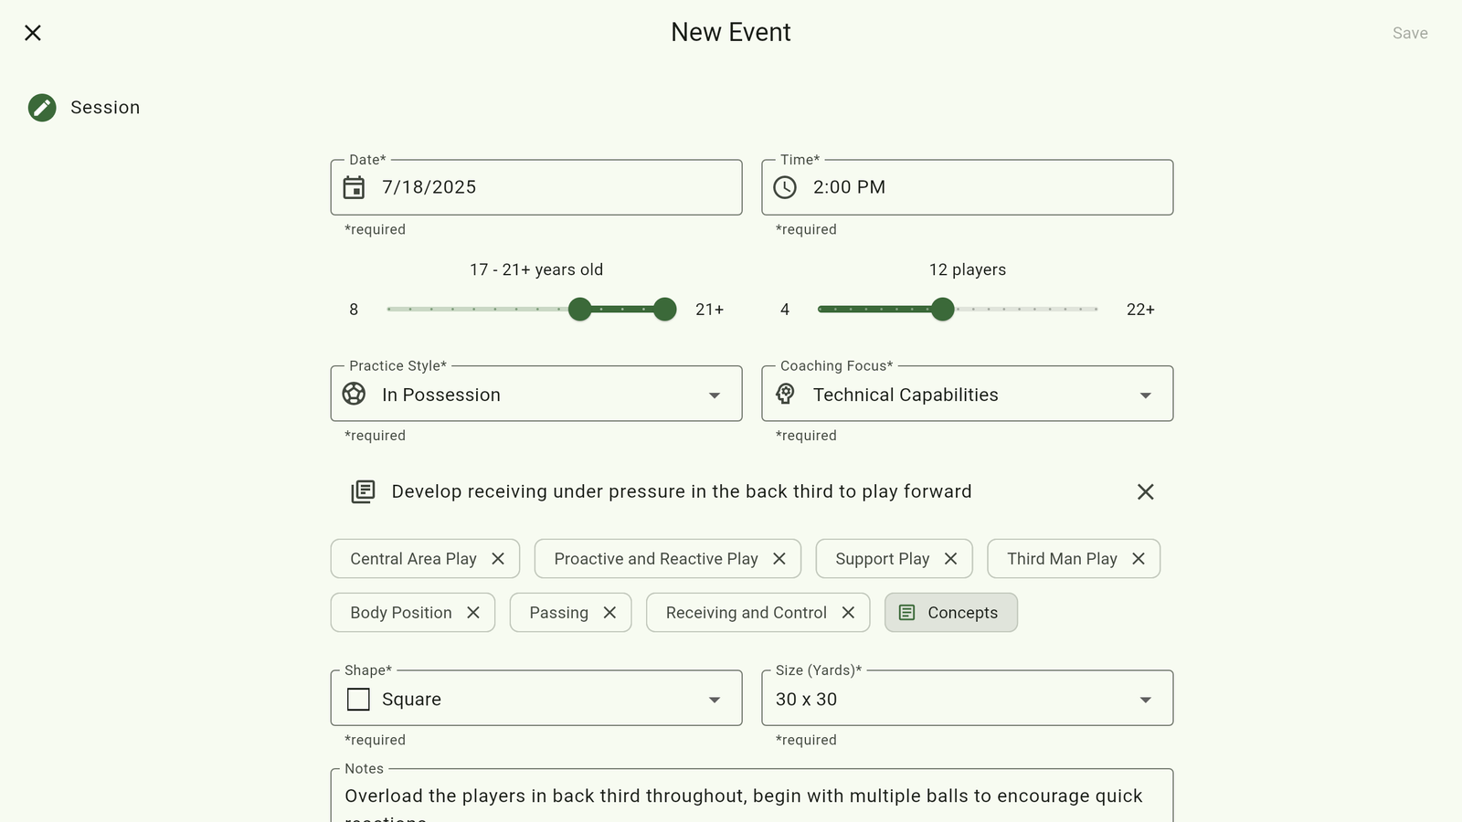Image resolution: width=1462 pixels, height=822 pixels.
Task: Click Save in the top right
Action: [x=1410, y=33]
